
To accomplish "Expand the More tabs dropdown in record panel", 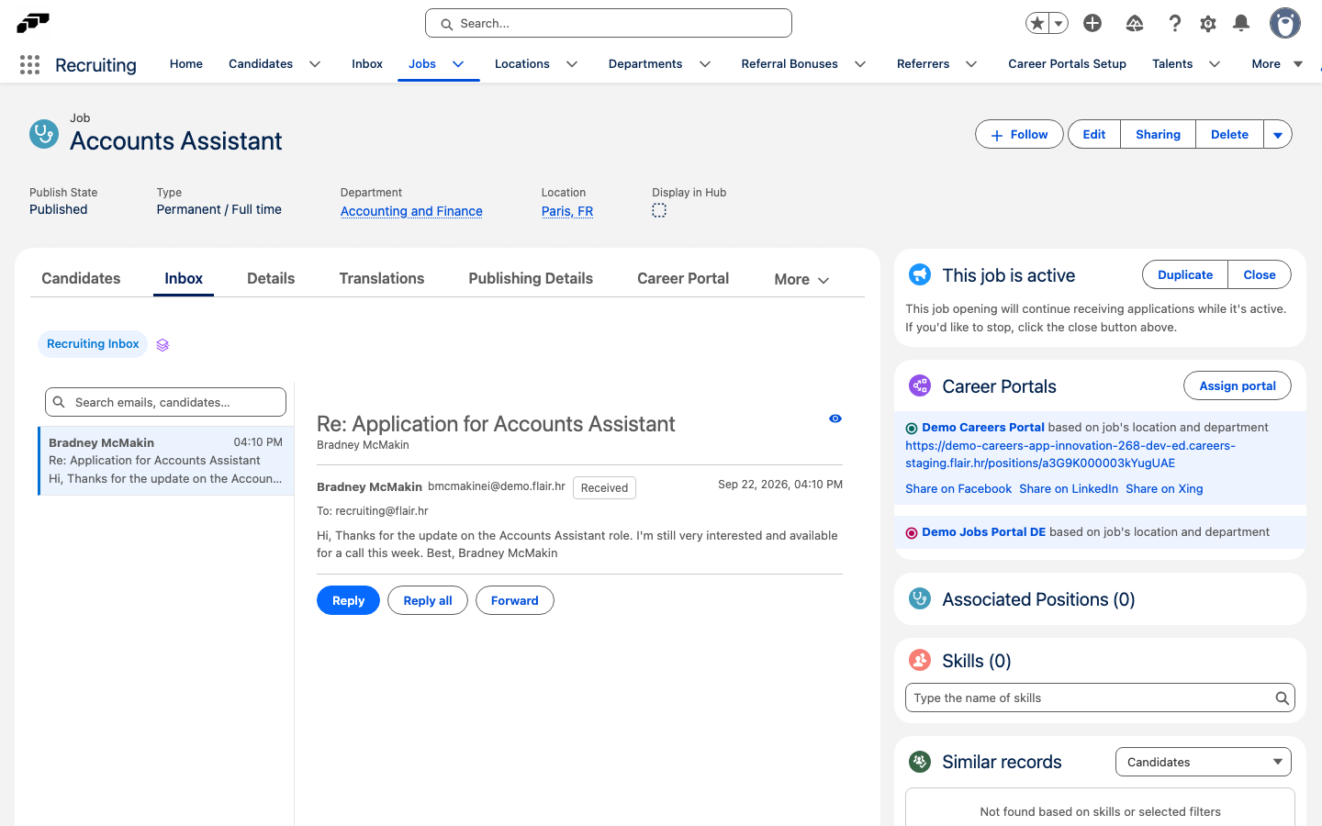I will click(x=801, y=280).
